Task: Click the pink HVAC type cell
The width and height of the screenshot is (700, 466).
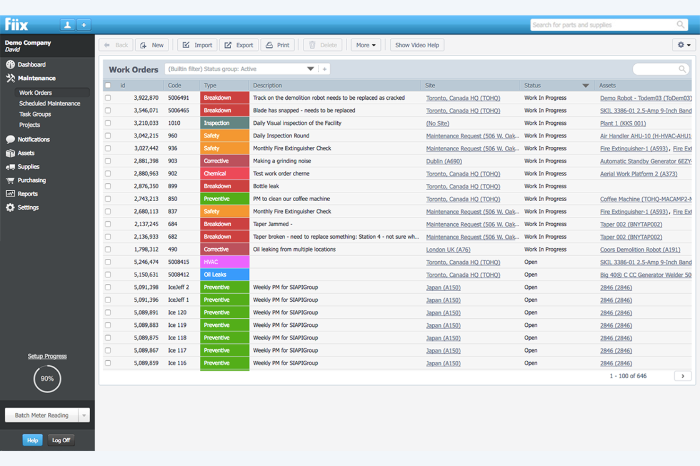Action: [x=225, y=262]
